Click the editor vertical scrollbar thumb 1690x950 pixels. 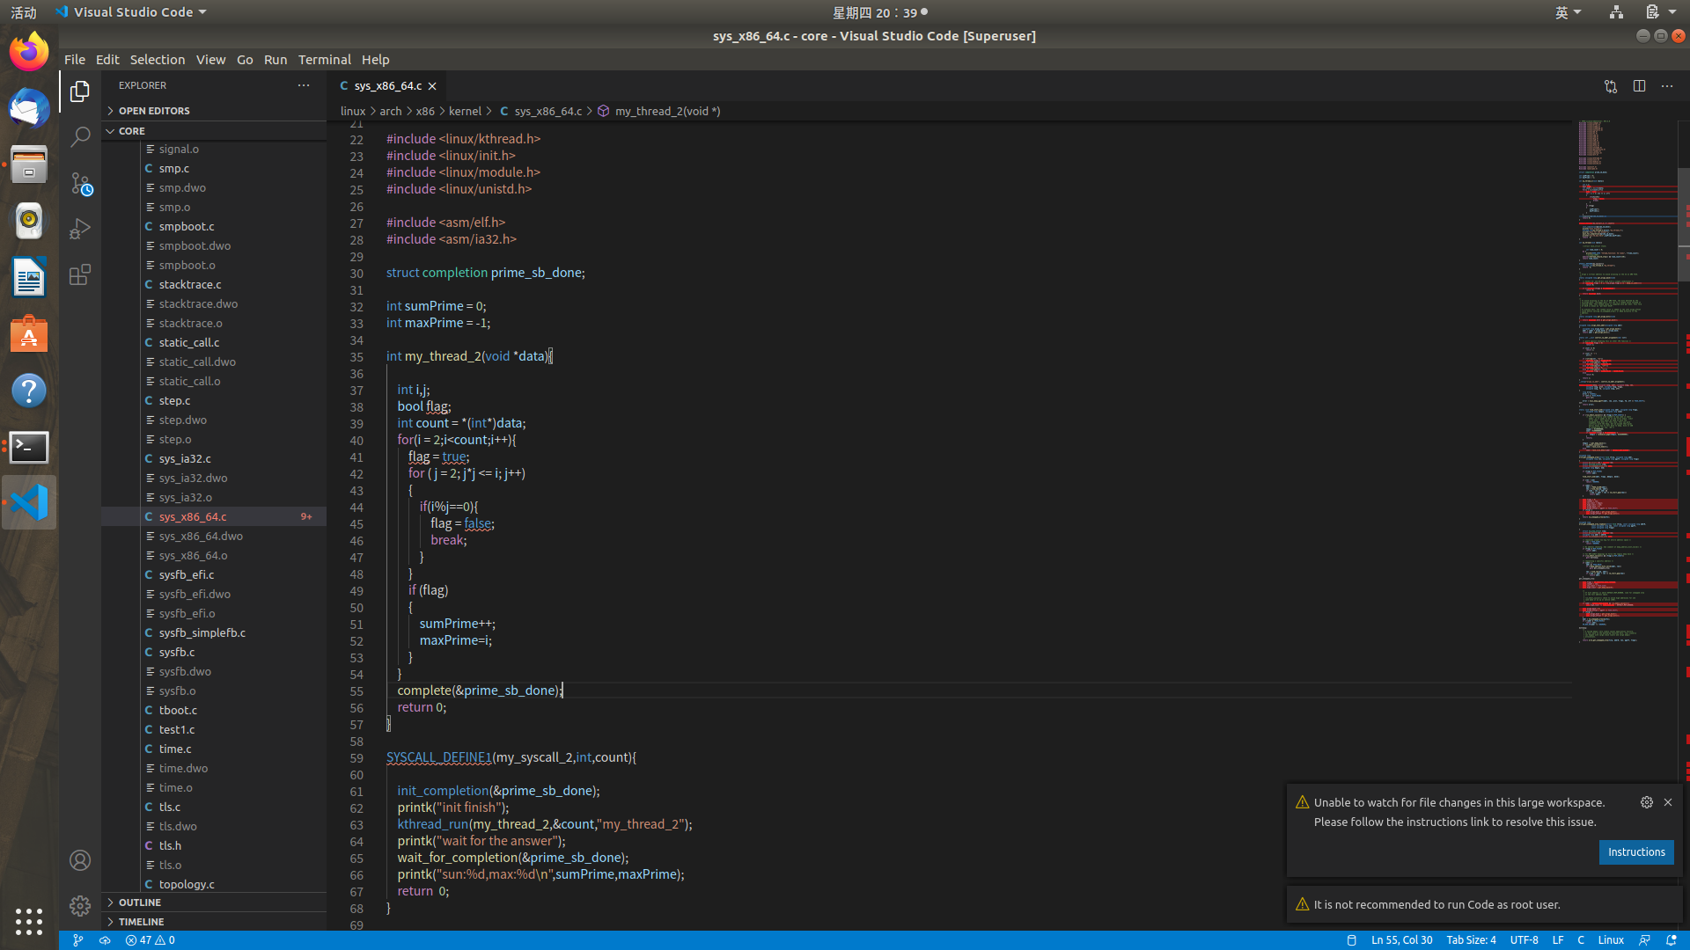(1684, 224)
